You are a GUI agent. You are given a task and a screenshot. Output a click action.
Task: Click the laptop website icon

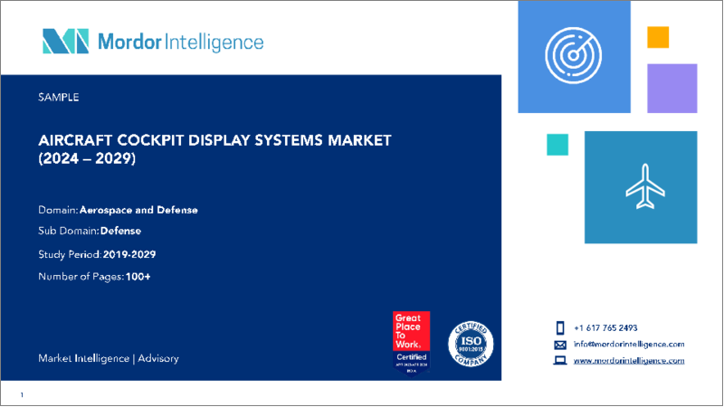[x=560, y=360]
